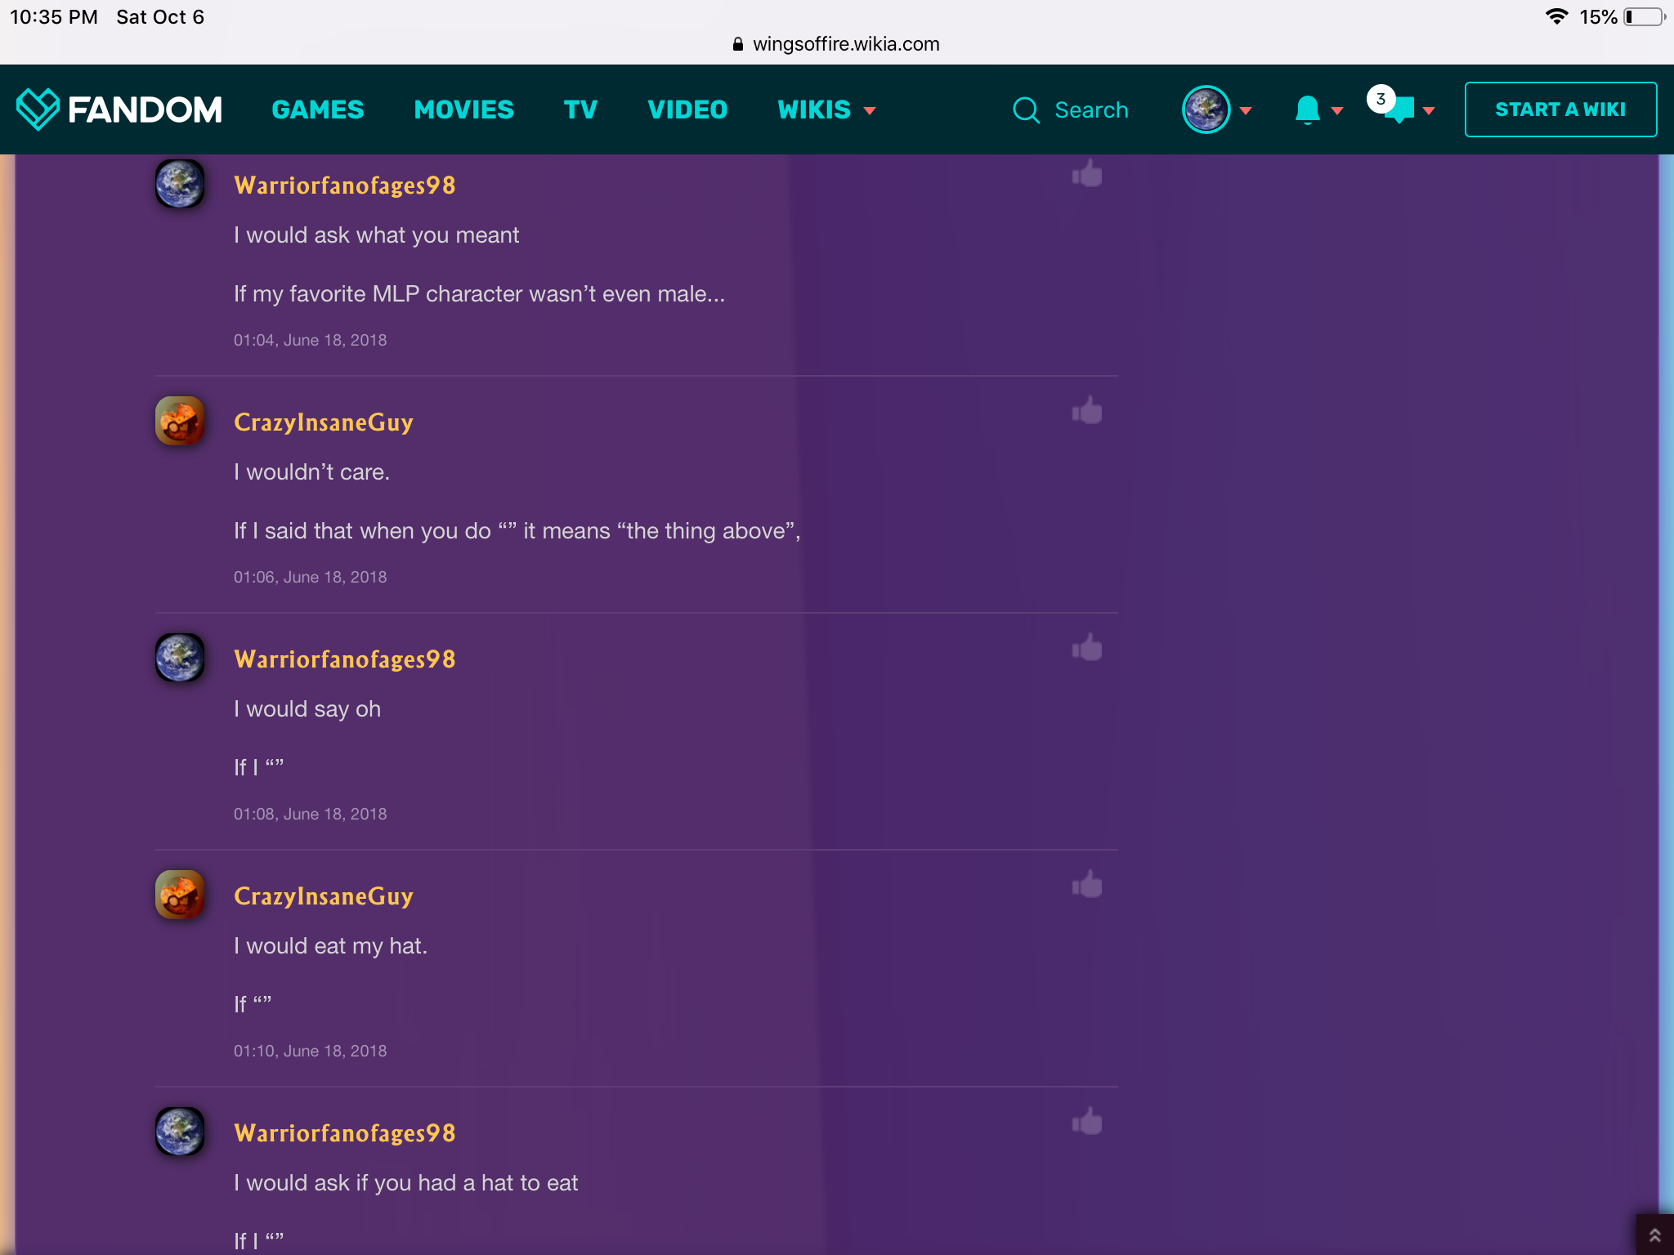Click the search magnifier icon
This screenshot has width=1674, height=1255.
[x=1026, y=110]
